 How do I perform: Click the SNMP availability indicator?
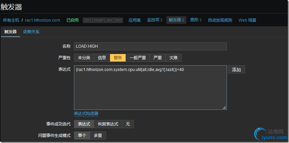tap(99, 20)
